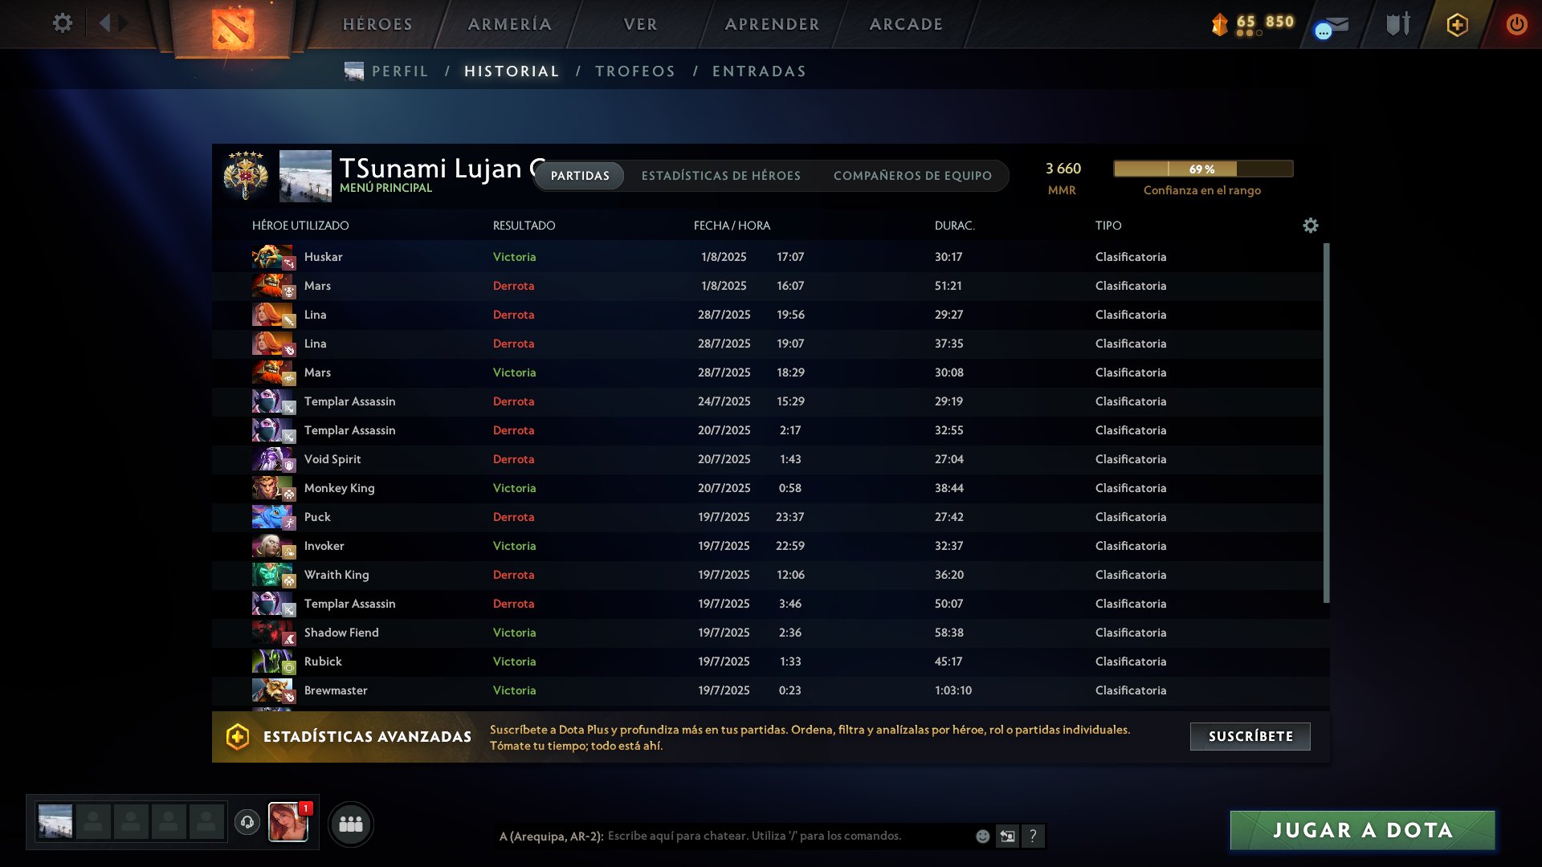The width and height of the screenshot is (1542, 867).
Task: Click the Shadow Fiend hero portrait
Action: pos(273,633)
